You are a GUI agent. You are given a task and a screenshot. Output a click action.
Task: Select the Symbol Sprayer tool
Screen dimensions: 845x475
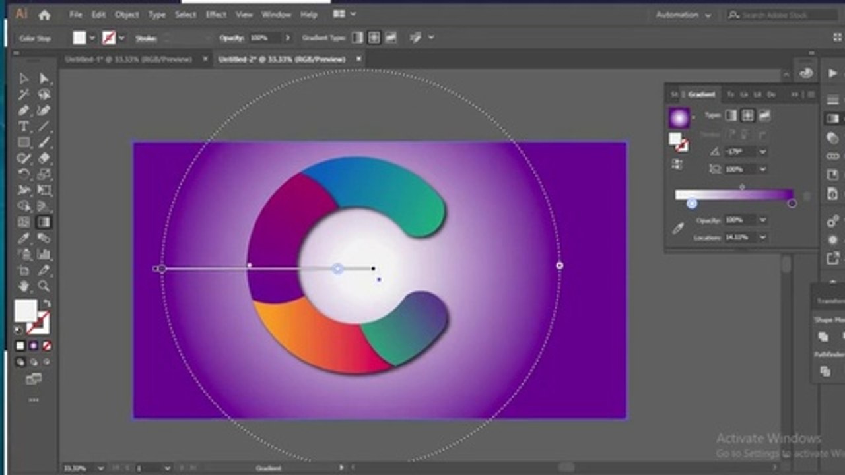coord(24,254)
